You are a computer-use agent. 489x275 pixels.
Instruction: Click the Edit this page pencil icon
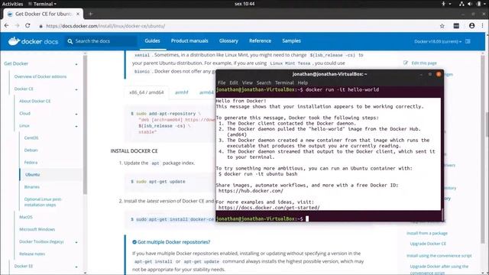pyautogui.click(x=406, y=63)
